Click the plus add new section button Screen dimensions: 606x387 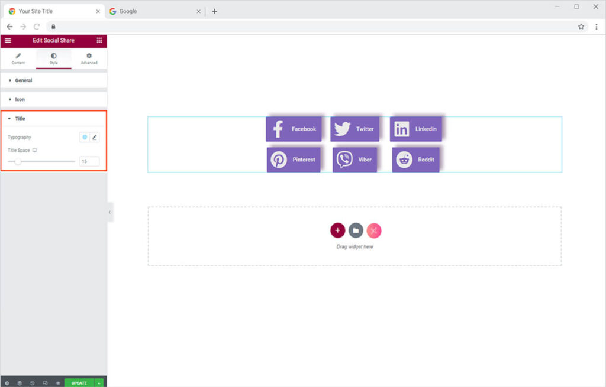tap(337, 230)
